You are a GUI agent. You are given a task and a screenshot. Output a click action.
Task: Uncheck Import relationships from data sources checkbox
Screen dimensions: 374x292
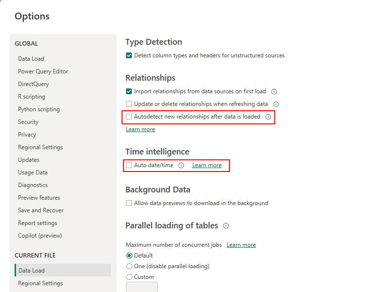pyautogui.click(x=129, y=91)
